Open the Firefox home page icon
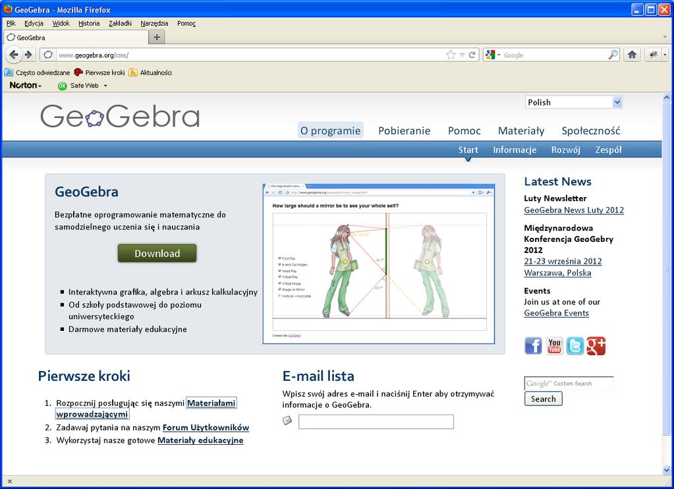This screenshot has width=674, height=489. coord(632,55)
